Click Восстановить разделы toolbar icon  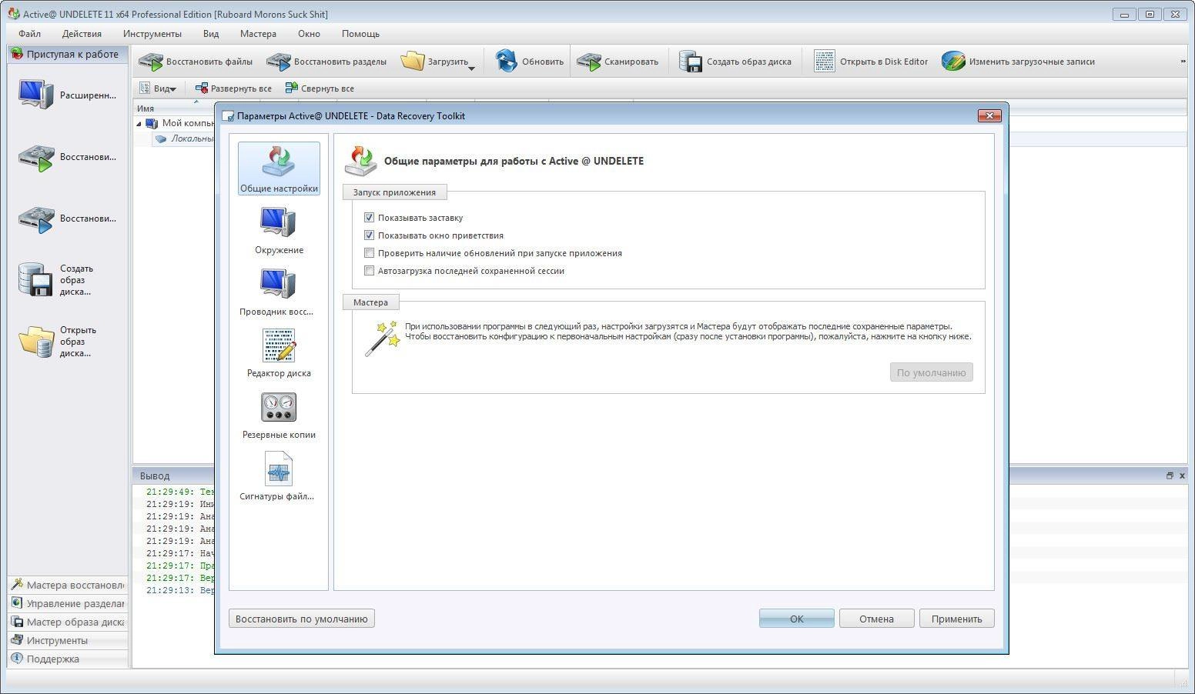(x=278, y=62)
